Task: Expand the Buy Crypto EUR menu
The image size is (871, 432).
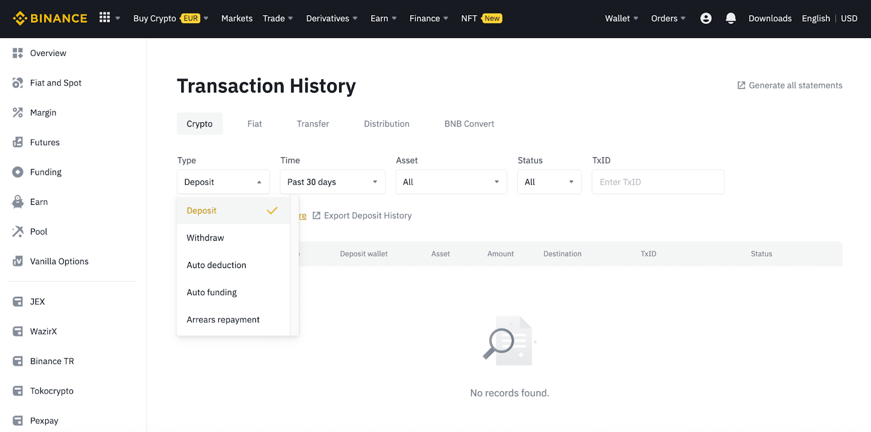Action: coord(171,18)
